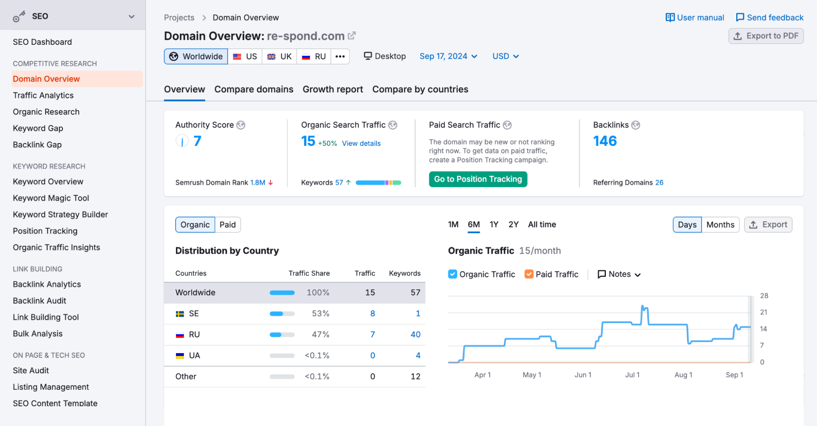Click View details link for organic traffic
This screenshot has height=426, width=817.
361,143
